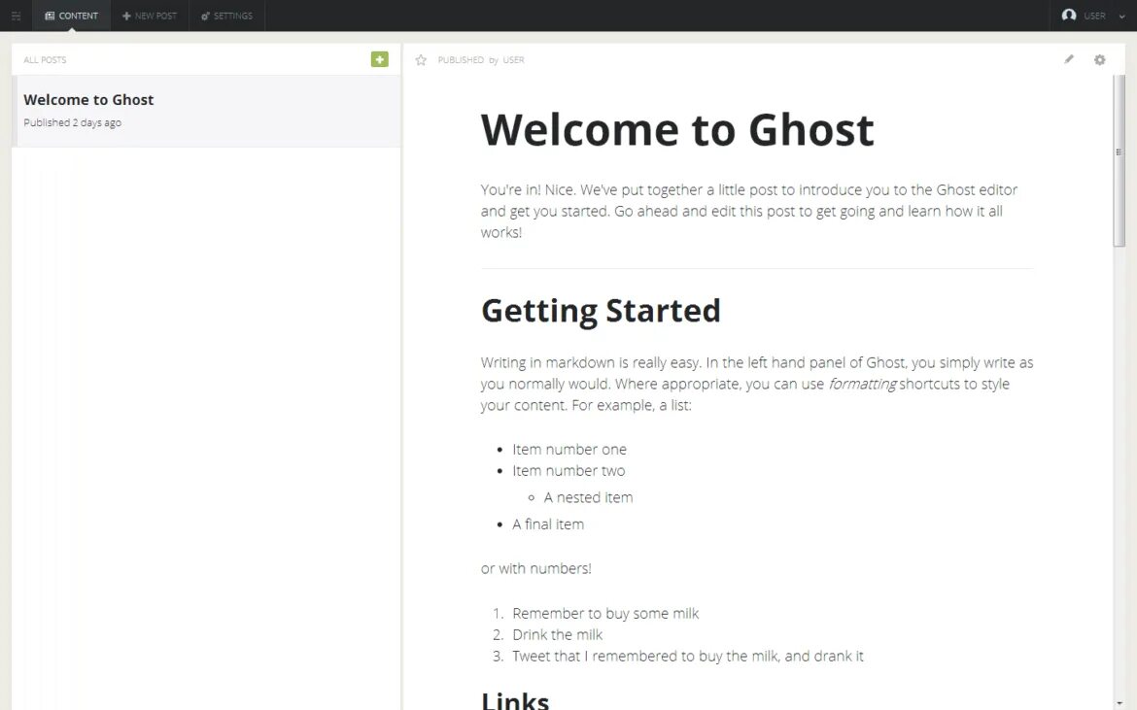This screenshot has height=710, width=1137.
Task: Expand the User dropdown arrow
Action: tap(1121, 16)
